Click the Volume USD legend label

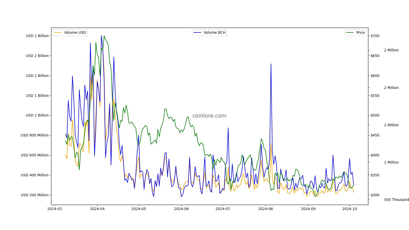(x=75, y=33)
